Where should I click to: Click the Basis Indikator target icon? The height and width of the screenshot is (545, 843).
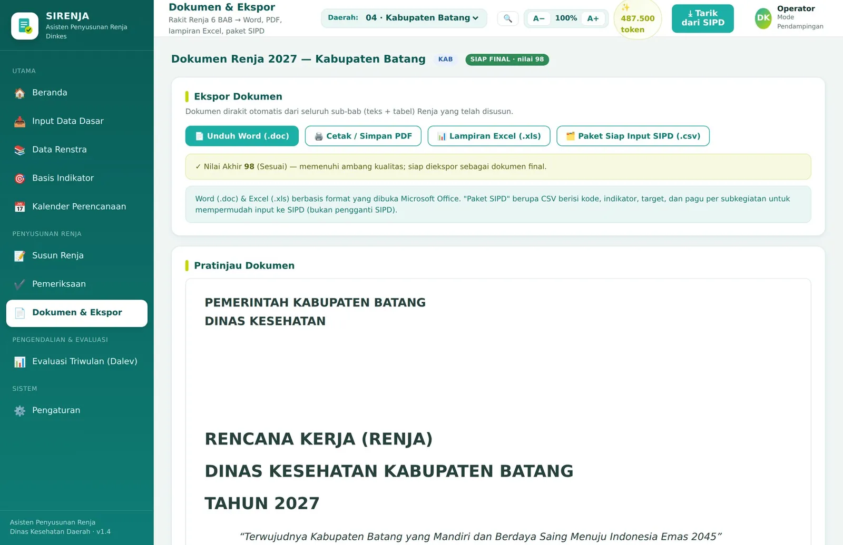pos(19,179)
